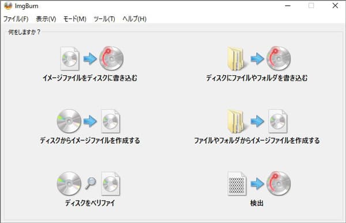Viewport: 346px width, 223px height.
Task: Click the image-file-to-disc write icon
Action: pyautogui.click(x=92, y=59)
